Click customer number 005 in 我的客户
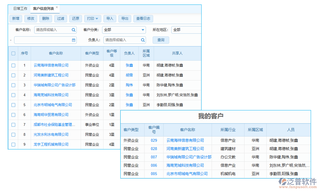 point(154,174)
